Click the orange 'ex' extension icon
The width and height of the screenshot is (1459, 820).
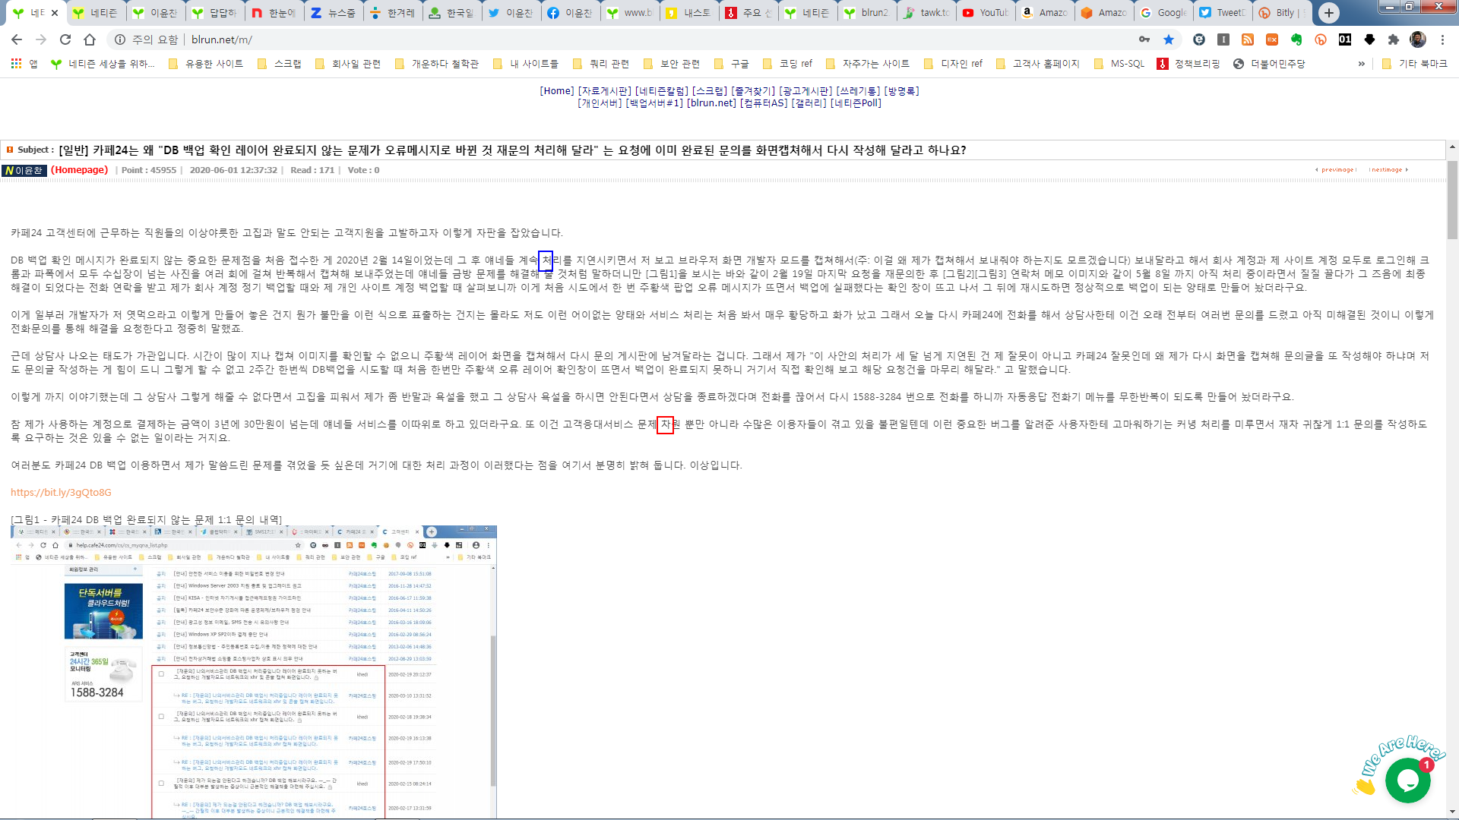coord(1272,39)
